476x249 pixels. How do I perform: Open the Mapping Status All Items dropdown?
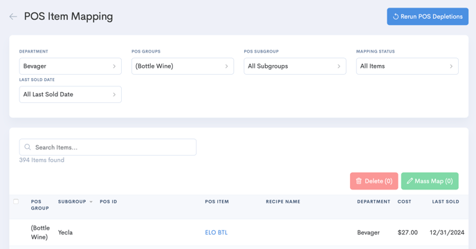tap(408, 66)
